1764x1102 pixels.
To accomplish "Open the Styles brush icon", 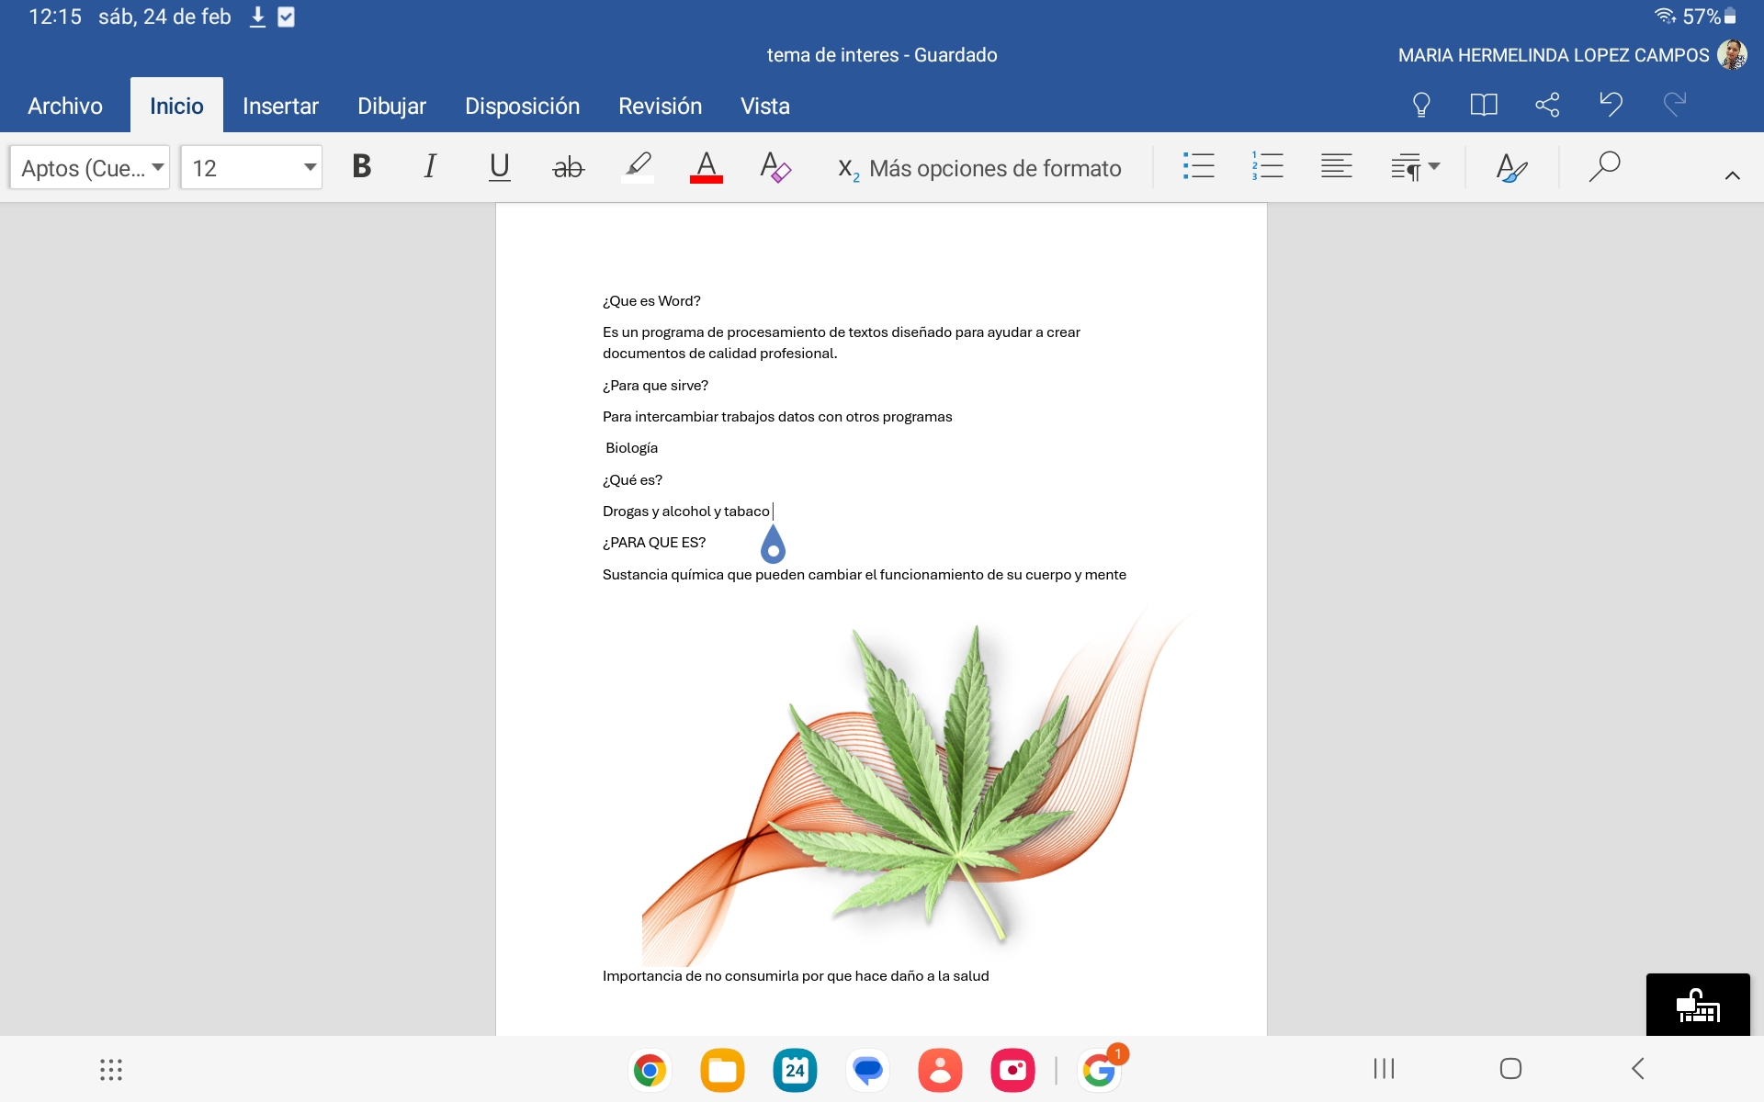I will (x=1511, y=167).
